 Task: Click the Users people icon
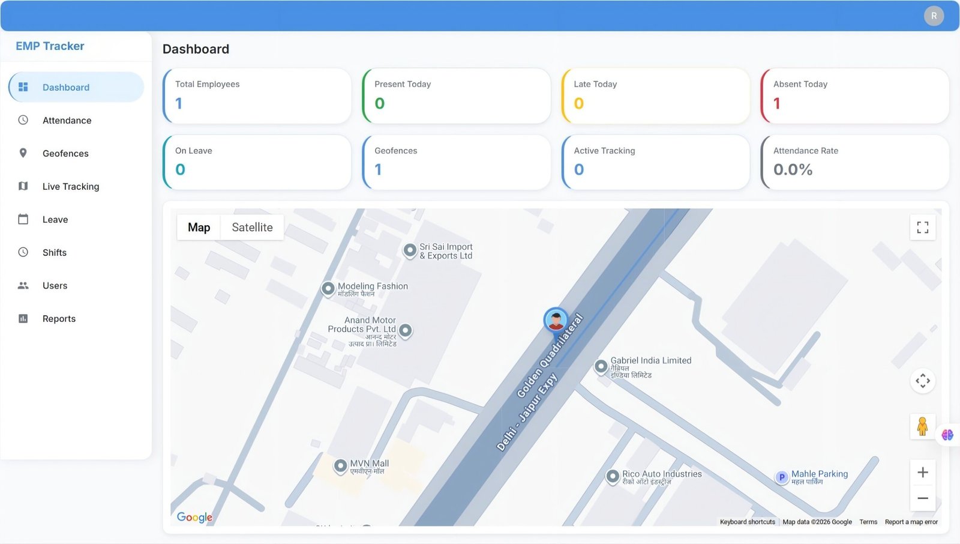click(x=23, y=285)
